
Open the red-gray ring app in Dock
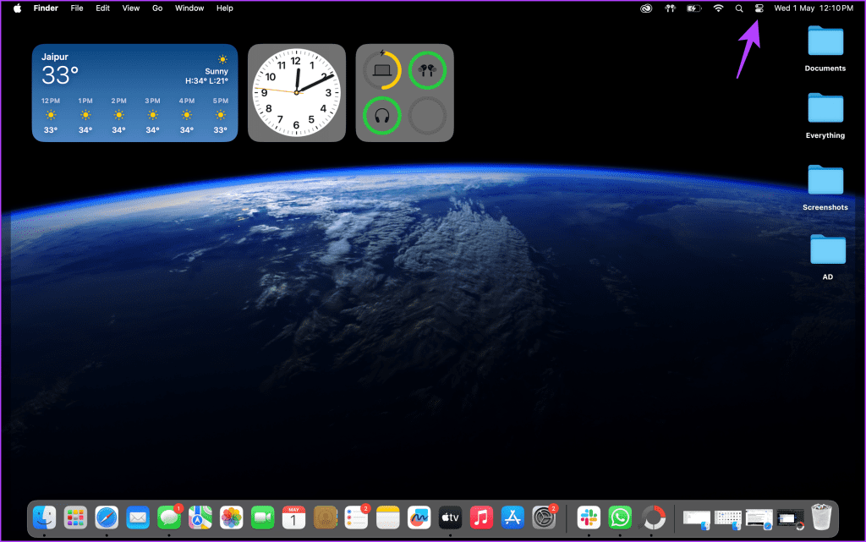(x=652, y=518)
